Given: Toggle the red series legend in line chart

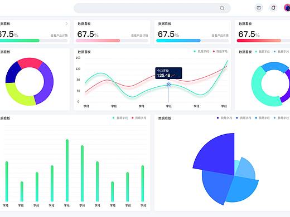Looking at the screenshot, I should (x=220, y=51).
